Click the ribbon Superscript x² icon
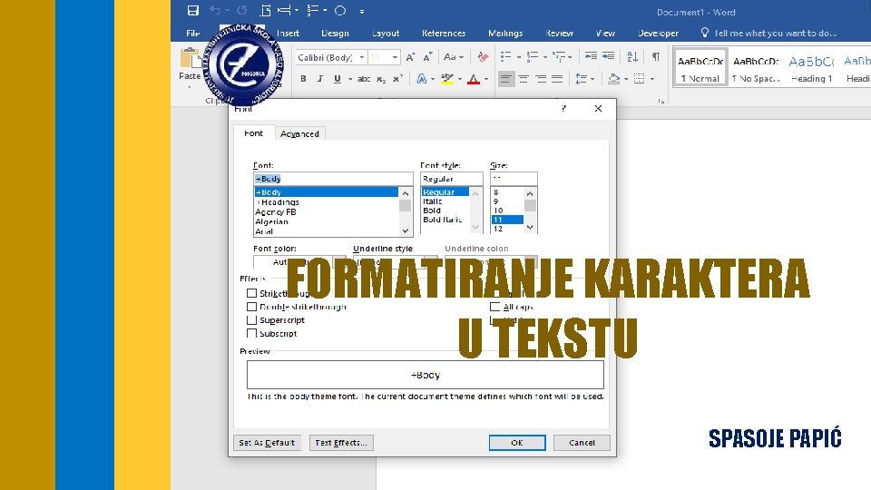 tap(397, 79)
